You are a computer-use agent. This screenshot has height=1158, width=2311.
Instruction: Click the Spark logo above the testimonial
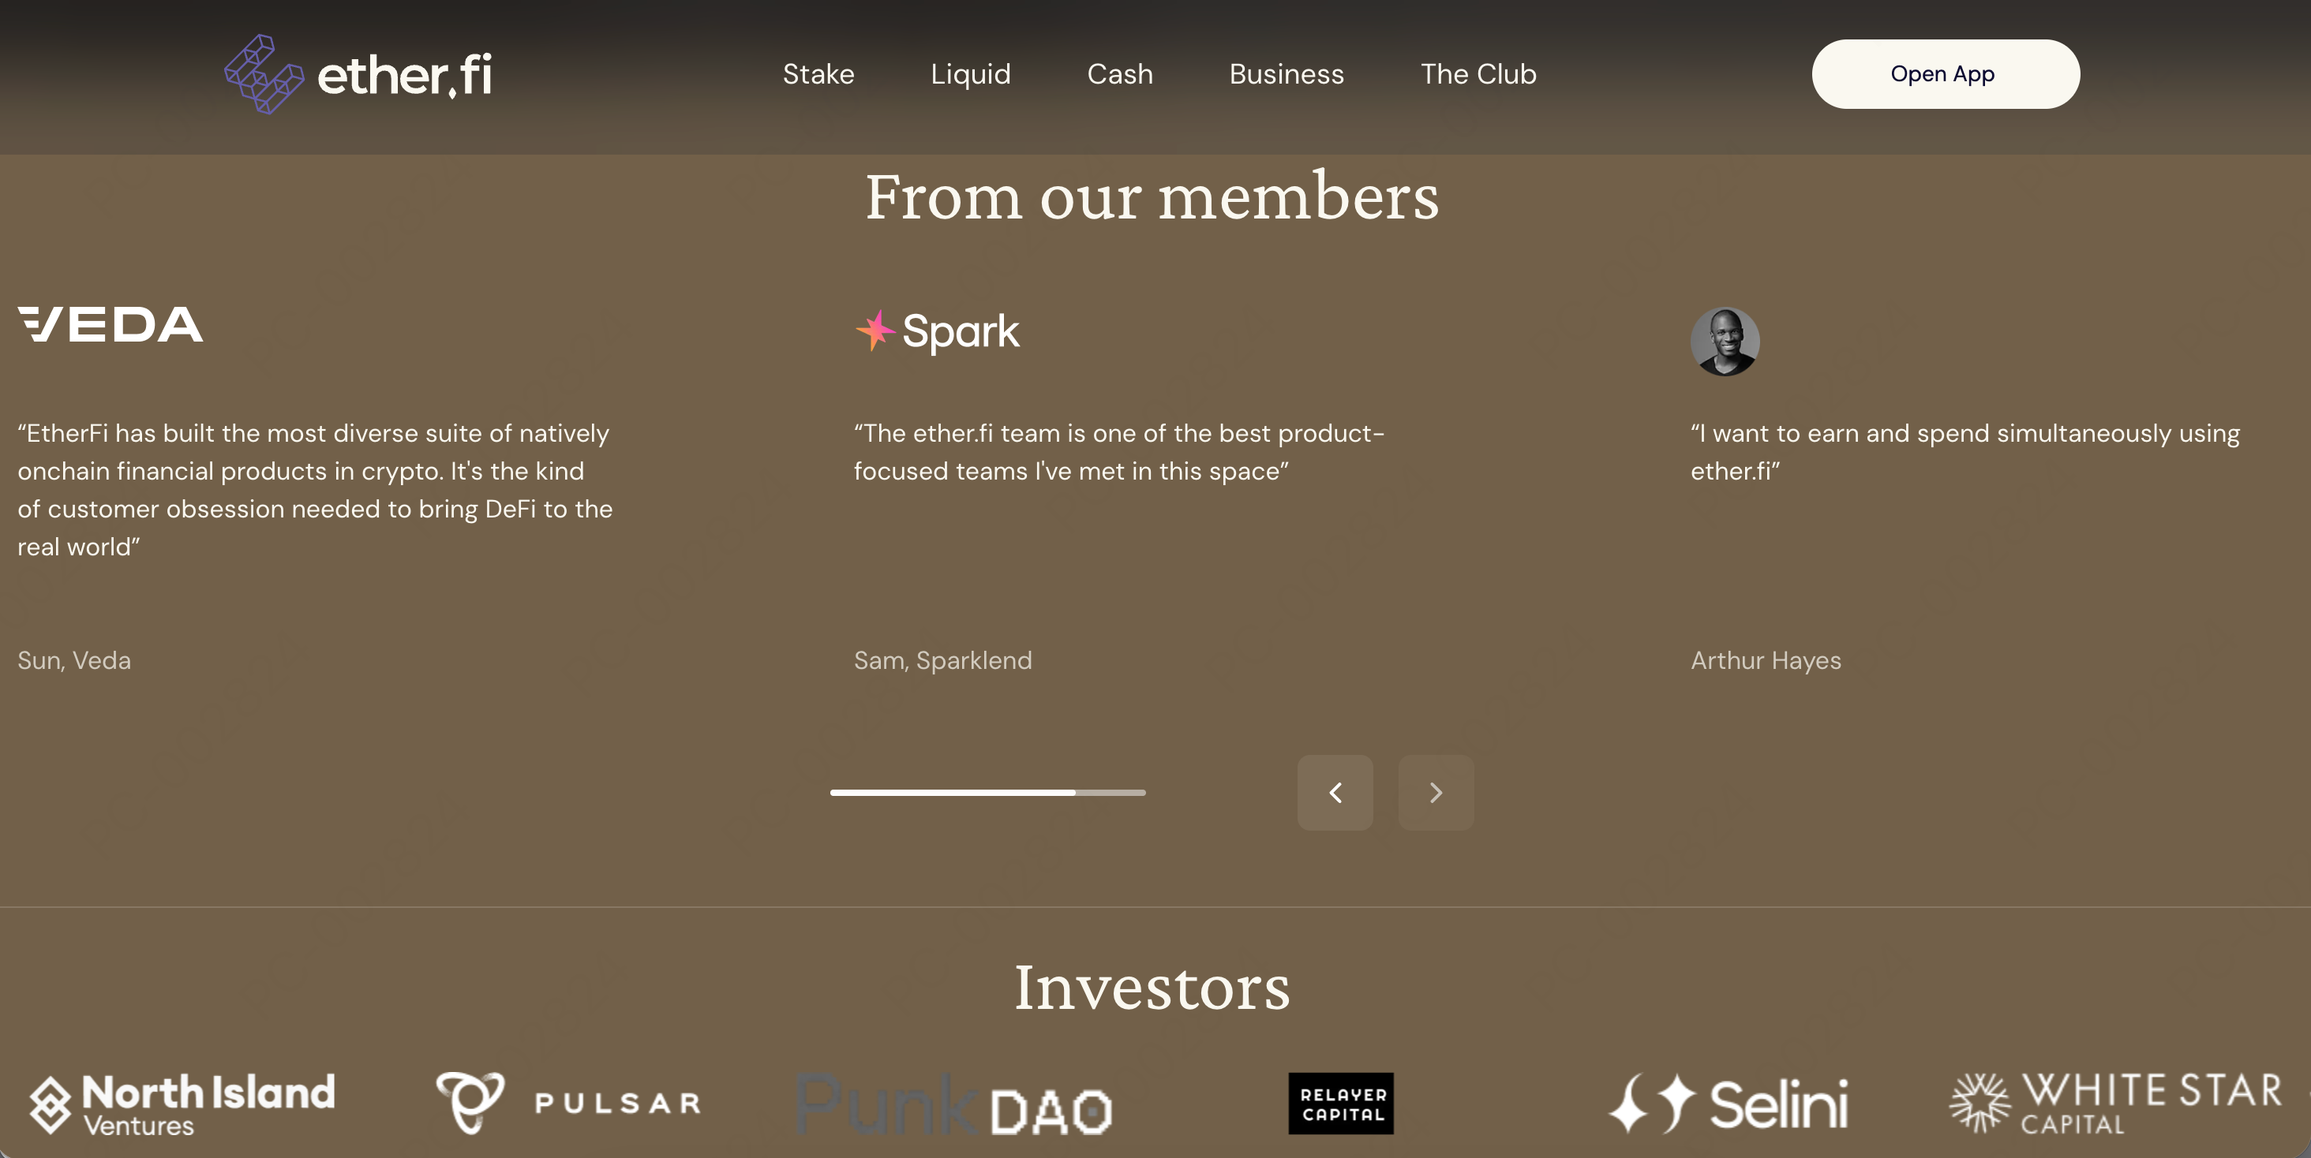[937, 330]
